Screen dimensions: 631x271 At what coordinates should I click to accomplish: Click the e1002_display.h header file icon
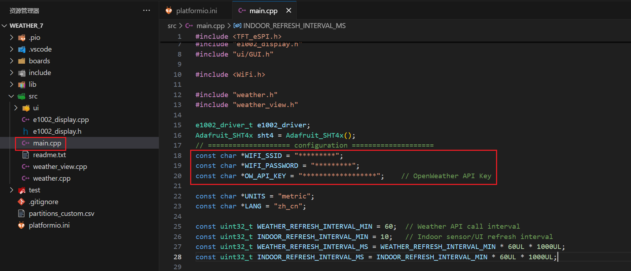tap(26, 131)
